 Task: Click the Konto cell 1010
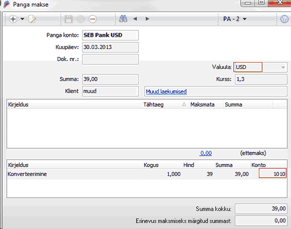(273, 173)
